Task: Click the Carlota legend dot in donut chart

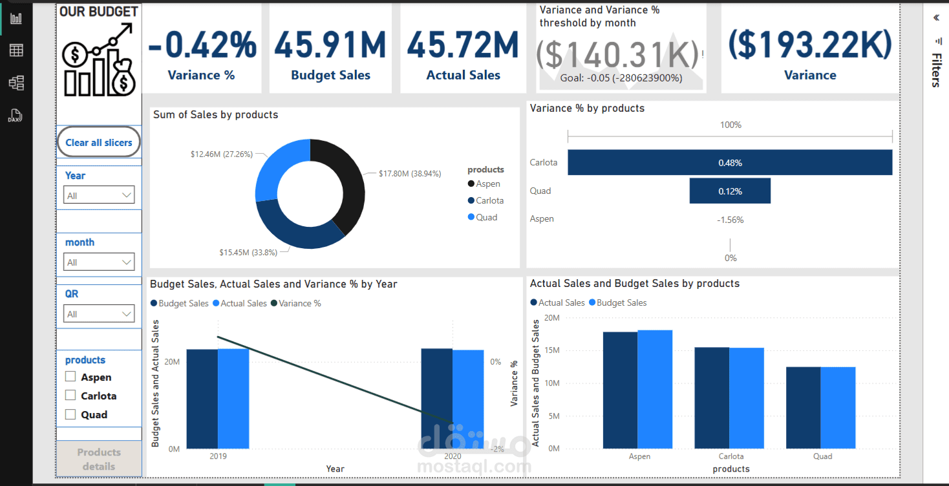Action: pyautogui.click(x=471, y=201)
